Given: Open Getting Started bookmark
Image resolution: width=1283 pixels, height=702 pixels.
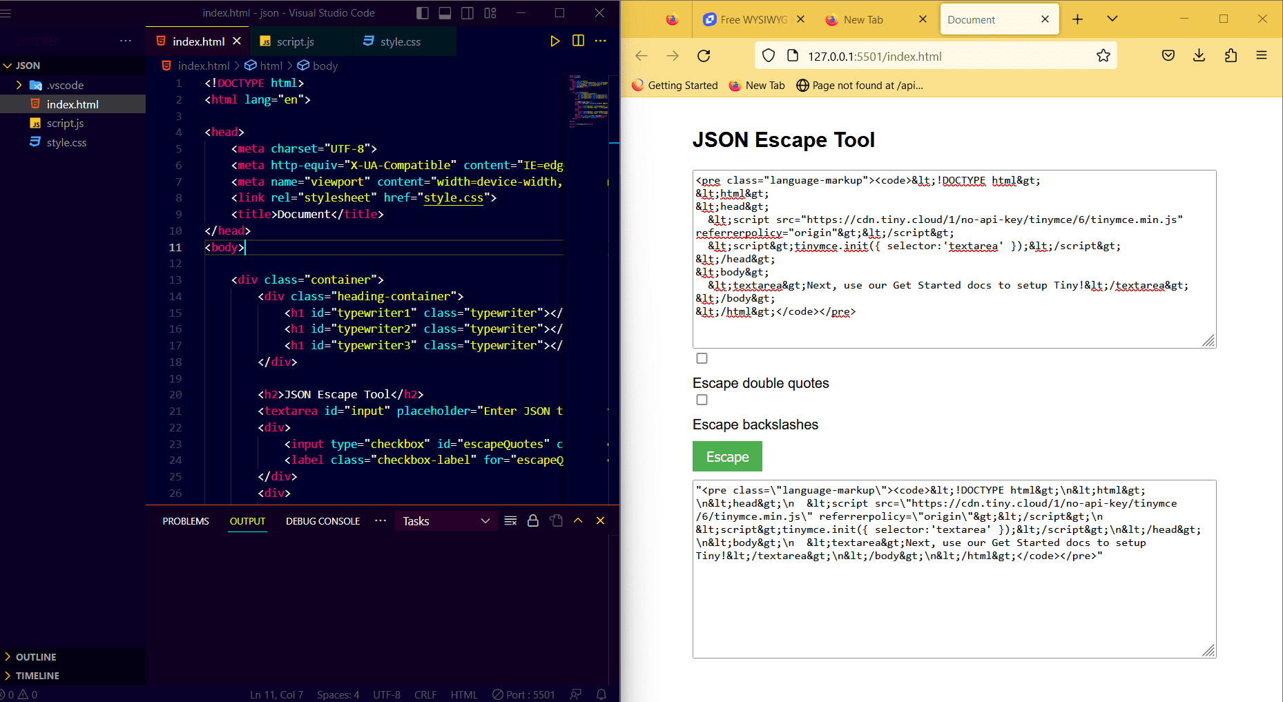Looking at the screenshot, I should 675,86.
